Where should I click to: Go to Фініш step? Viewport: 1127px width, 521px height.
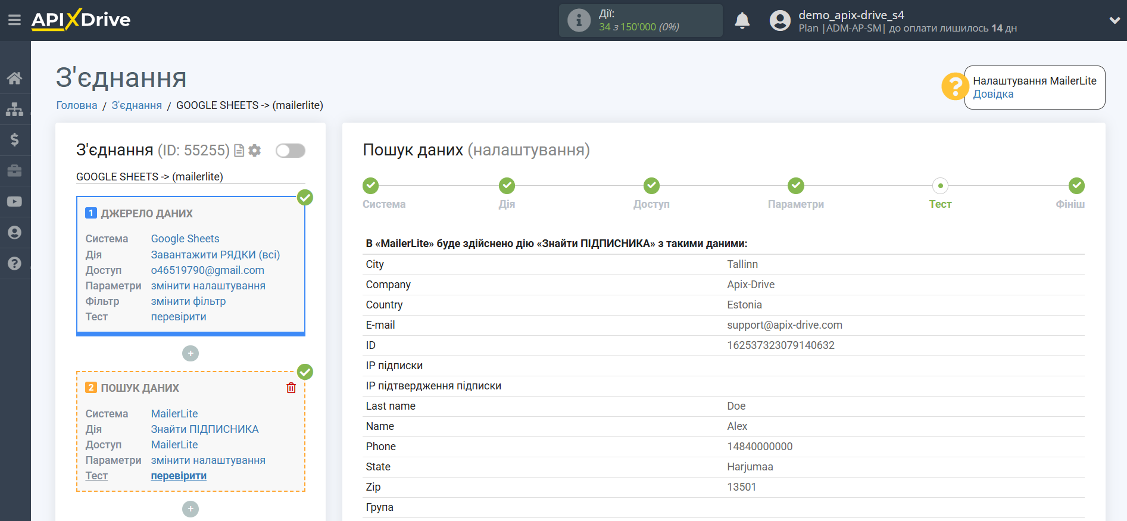(1076, 186)
